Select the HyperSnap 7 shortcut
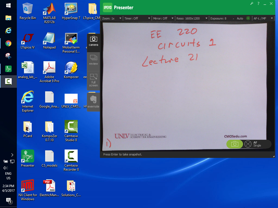Image resolution: width=278 pixels, height=208 pixels. point(71,11)
